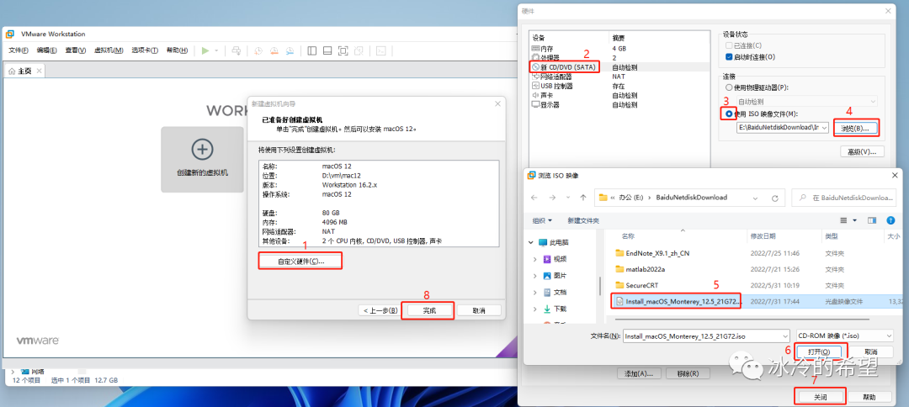Click Send Ctrl+Alt+Del toolbar icon
909x407 pixels.
click(236, 50)
